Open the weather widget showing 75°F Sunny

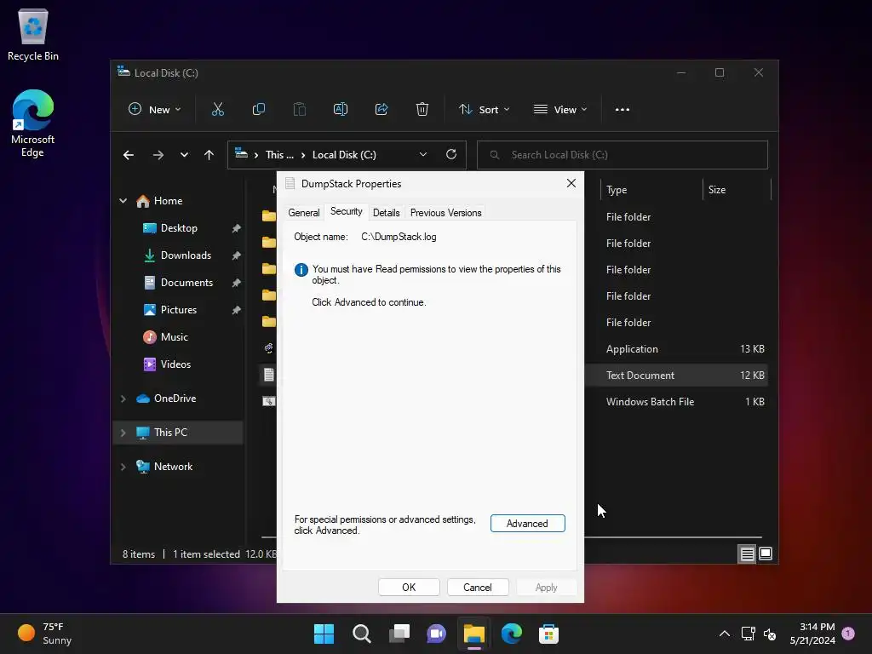(46, 634)
